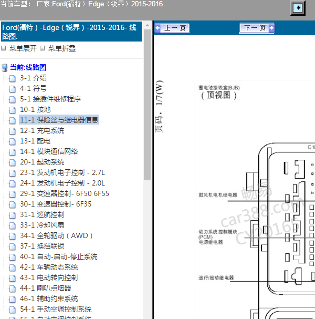Open 12-1 充电系统 wiring section

42,131
